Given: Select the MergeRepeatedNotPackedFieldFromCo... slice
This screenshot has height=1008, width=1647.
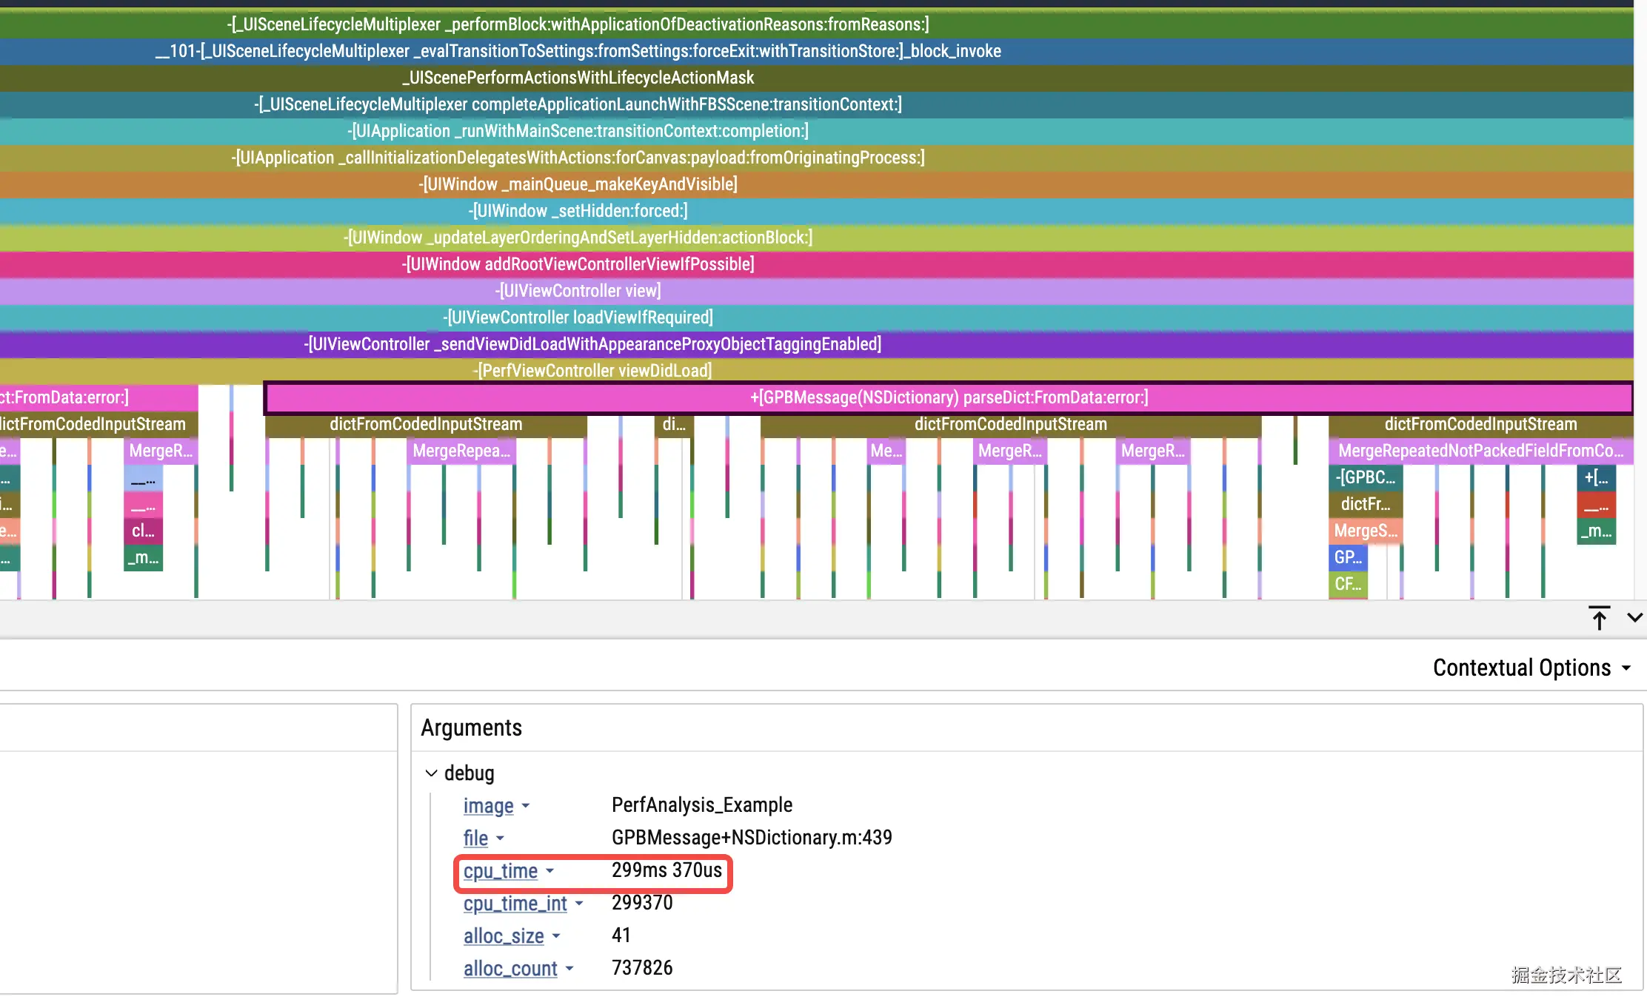Looking at the screenshot, I should click(x=1480, y=451).
